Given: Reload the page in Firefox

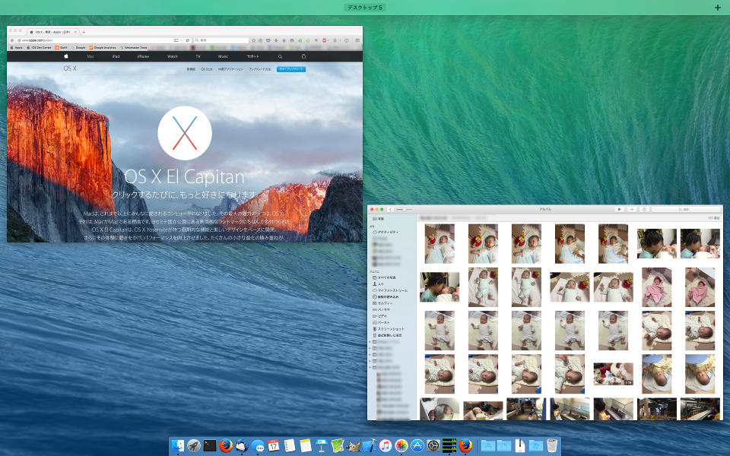Looking at the screenshot, I should click(188, 40).
